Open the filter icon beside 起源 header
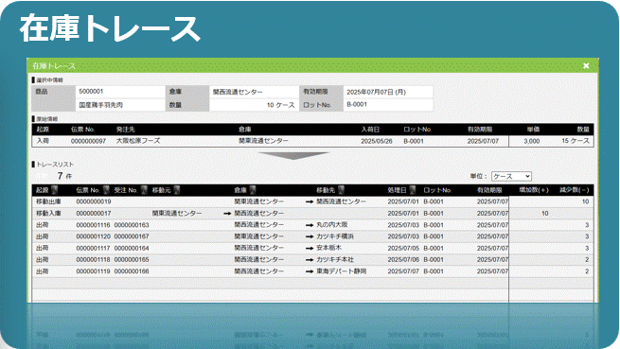This screenshot has width=620, height=349. (54, 190)
